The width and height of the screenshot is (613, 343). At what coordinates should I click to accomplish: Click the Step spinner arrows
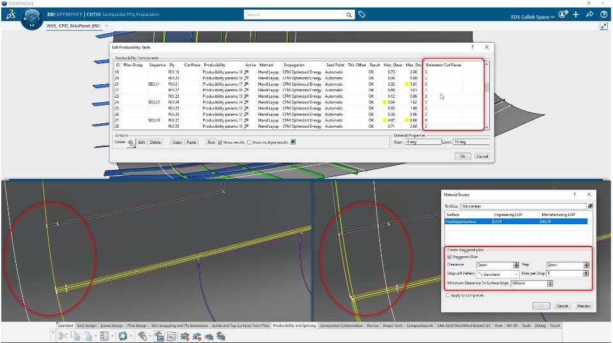586,265
